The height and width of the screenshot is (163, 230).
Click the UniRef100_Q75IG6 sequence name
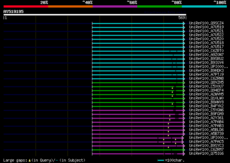click(206, 154)
